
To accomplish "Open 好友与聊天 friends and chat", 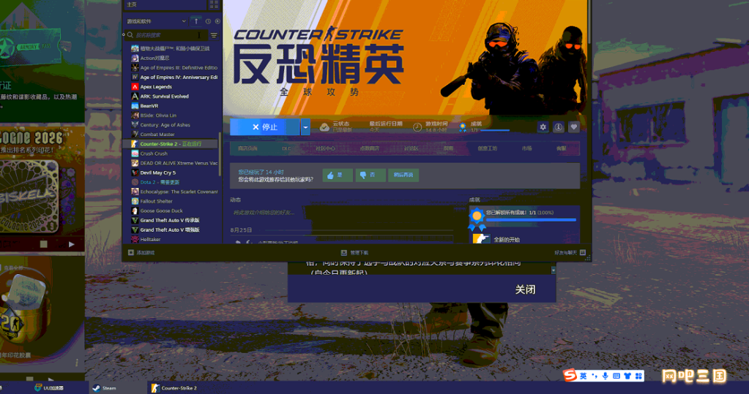I will click(570, 253).
